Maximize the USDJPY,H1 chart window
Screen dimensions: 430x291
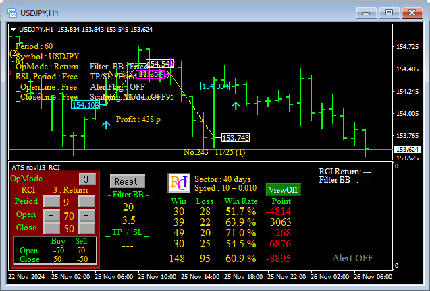coord(389,13)
